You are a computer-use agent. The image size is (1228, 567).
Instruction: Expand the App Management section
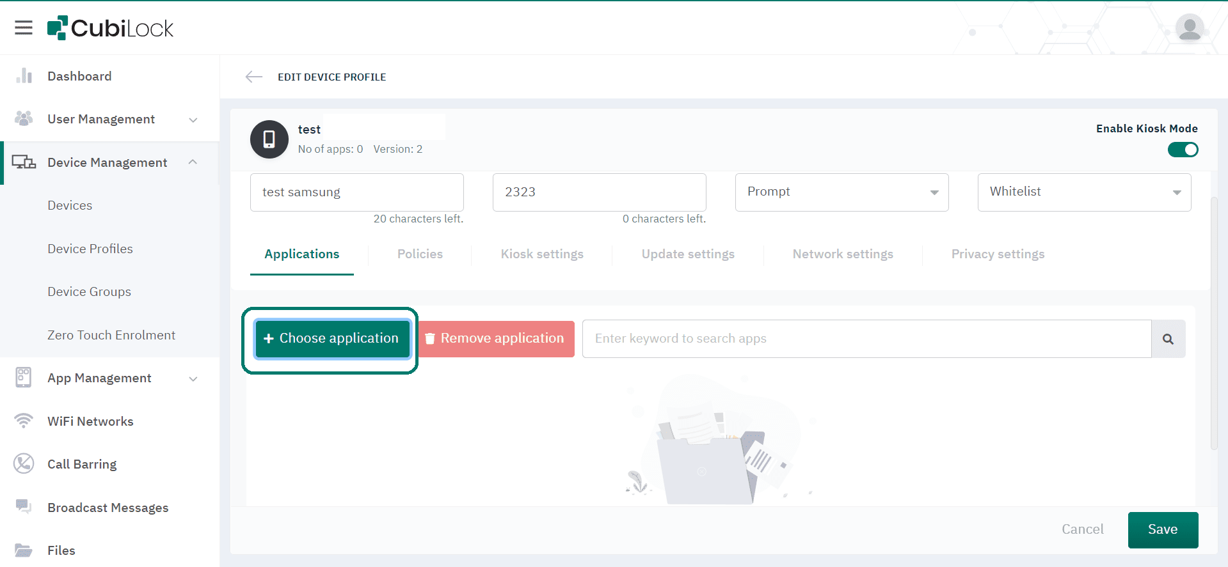click(x=193, y=378)
